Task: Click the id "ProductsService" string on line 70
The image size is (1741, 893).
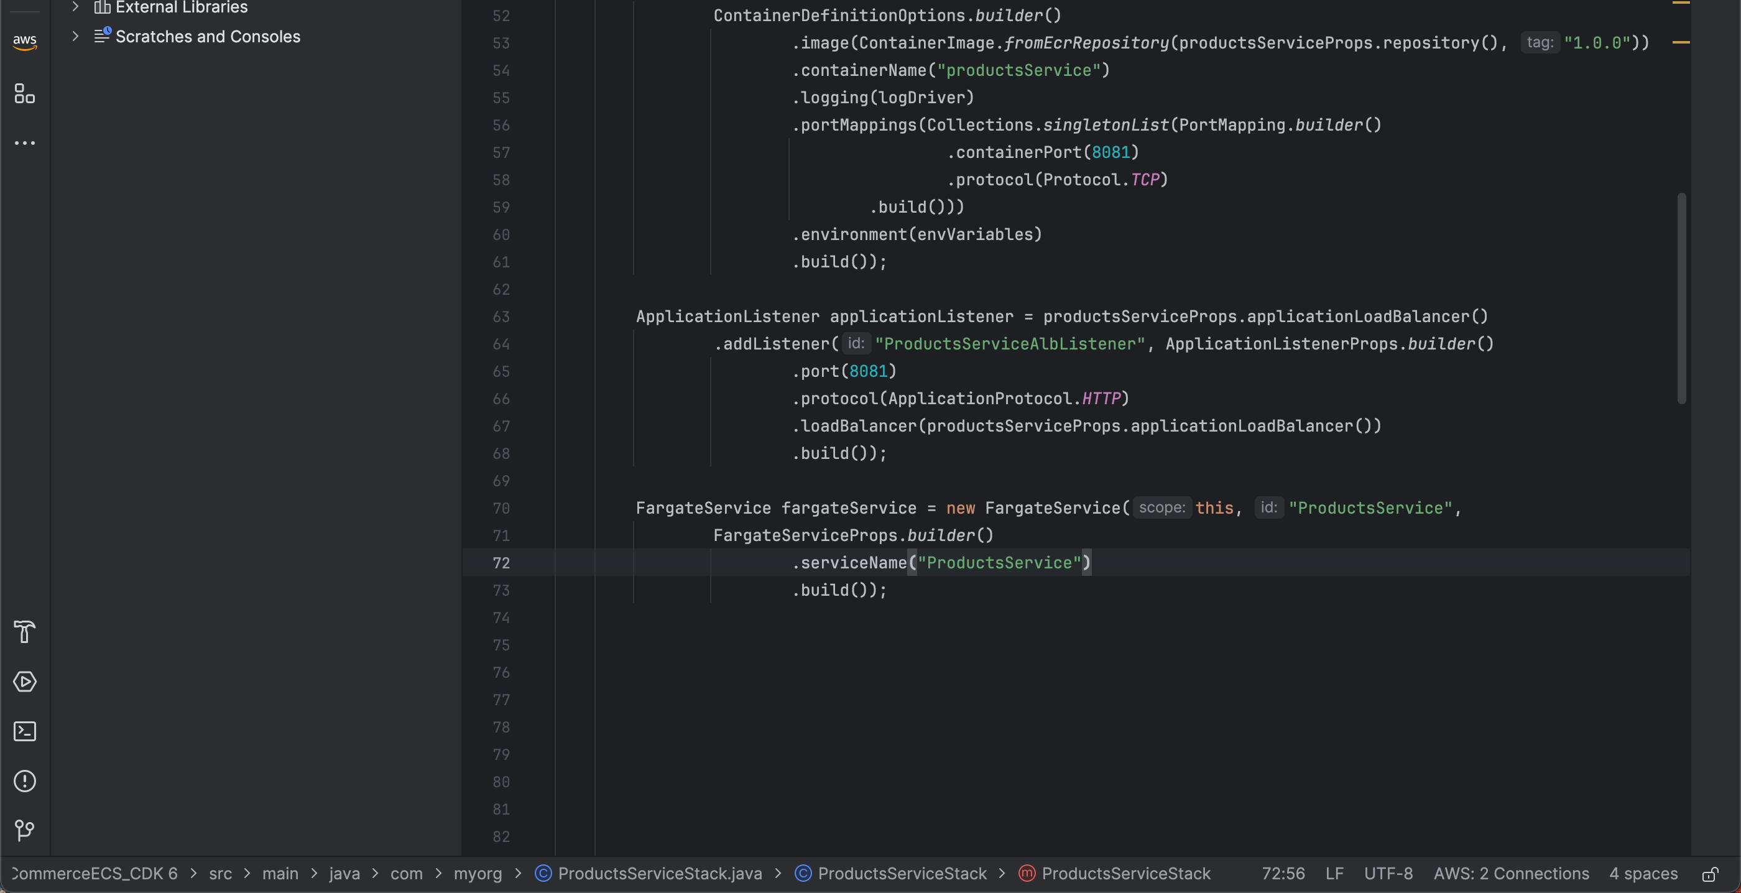Action: (1370, 508)
